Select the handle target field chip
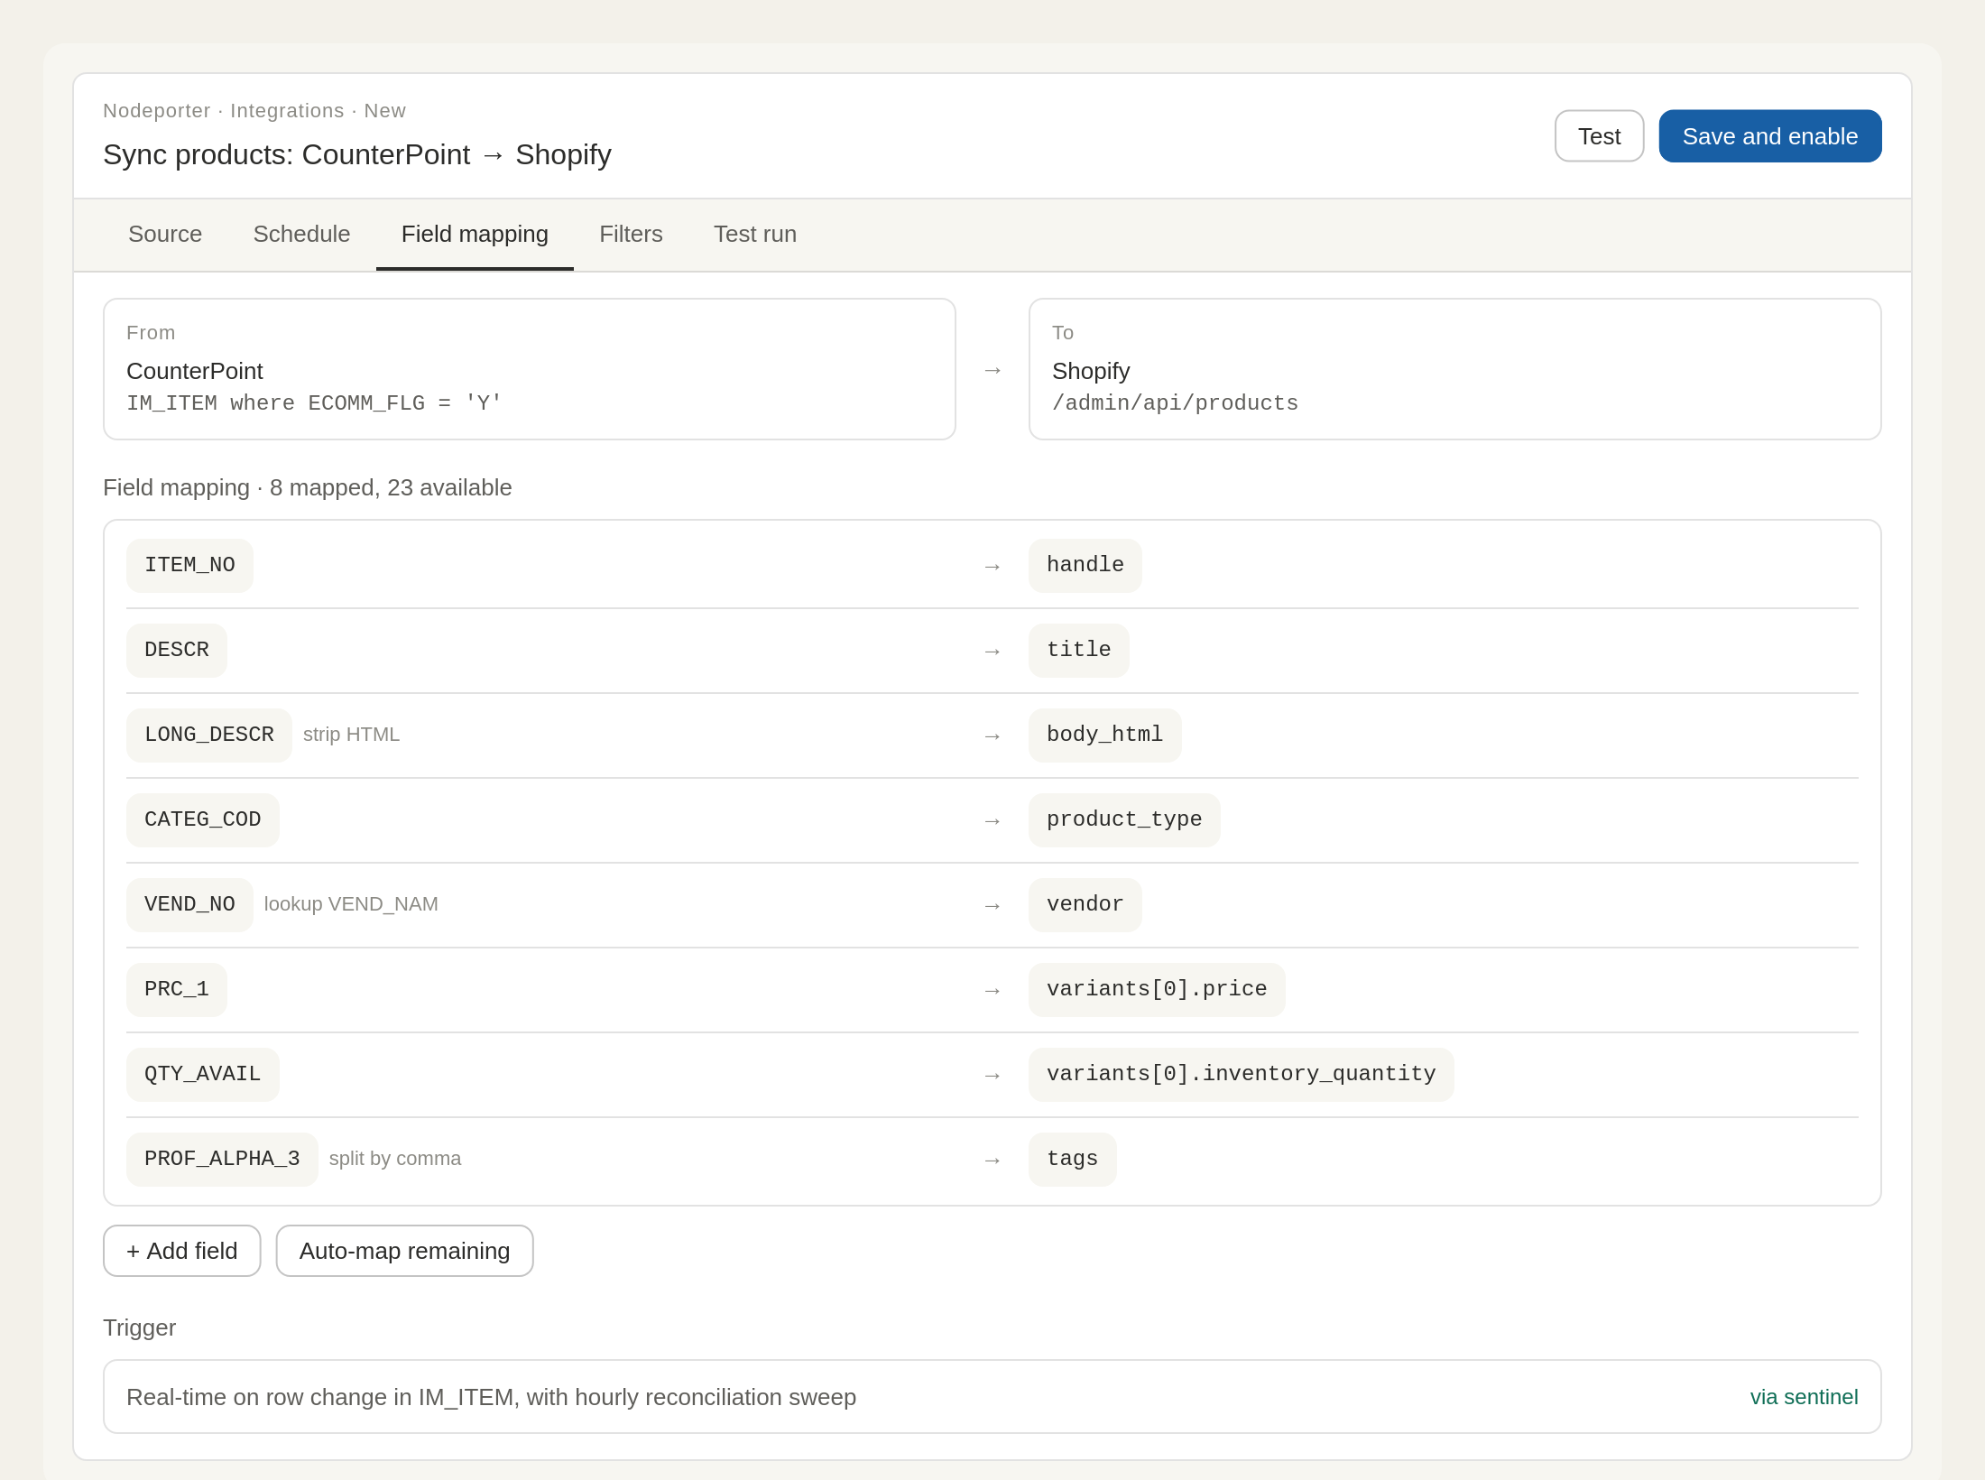 pos(1085,565)
